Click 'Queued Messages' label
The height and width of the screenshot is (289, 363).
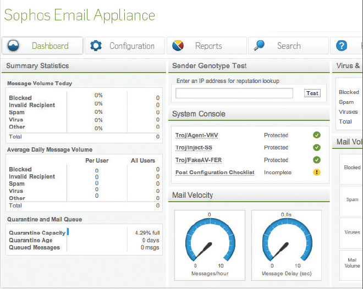click(x=34, y=247)
